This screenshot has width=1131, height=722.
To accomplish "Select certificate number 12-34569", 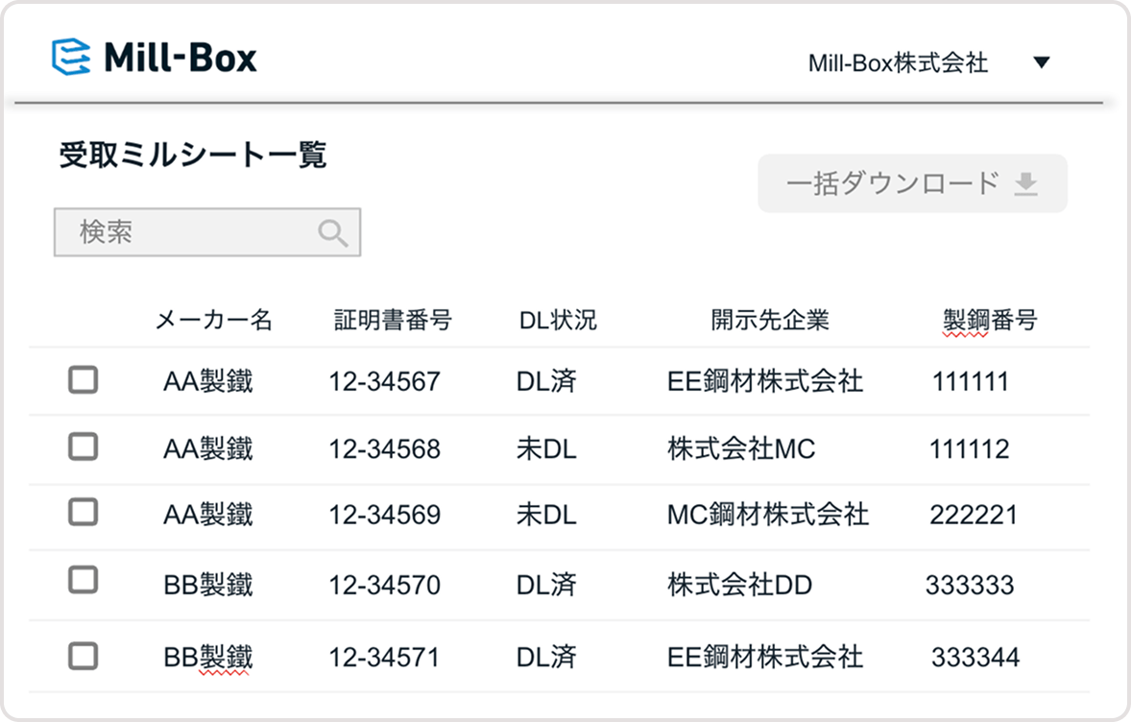I will 384,515.
